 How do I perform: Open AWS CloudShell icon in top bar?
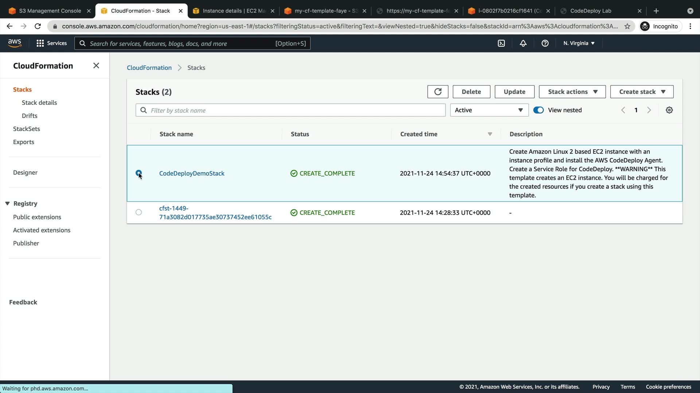click(x=501, y=43)
